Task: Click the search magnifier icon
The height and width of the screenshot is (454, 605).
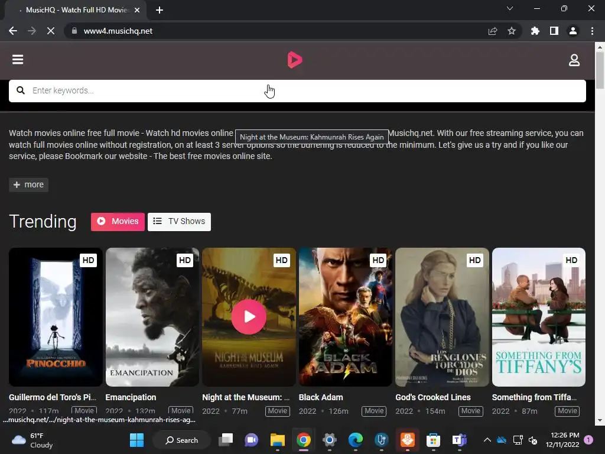Action: pos(21,90)
